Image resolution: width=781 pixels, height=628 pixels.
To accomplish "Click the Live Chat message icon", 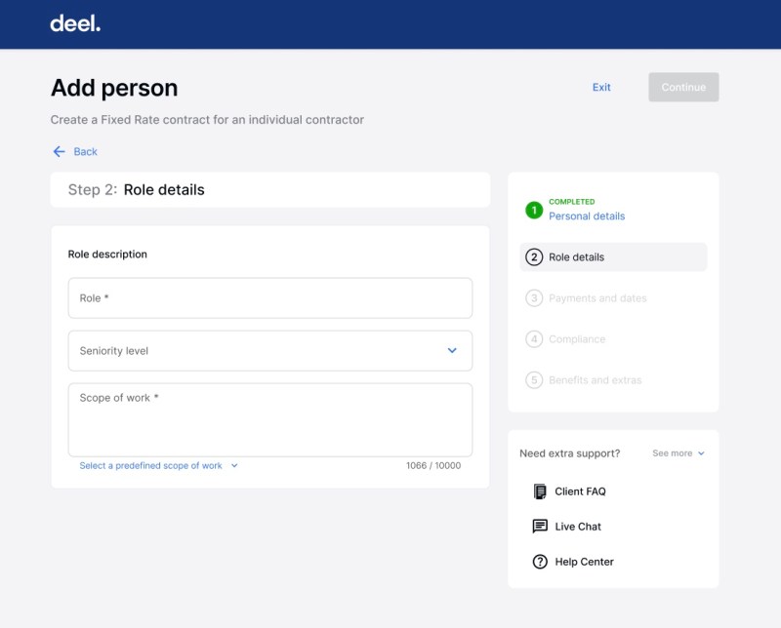I will pos(540,527).
